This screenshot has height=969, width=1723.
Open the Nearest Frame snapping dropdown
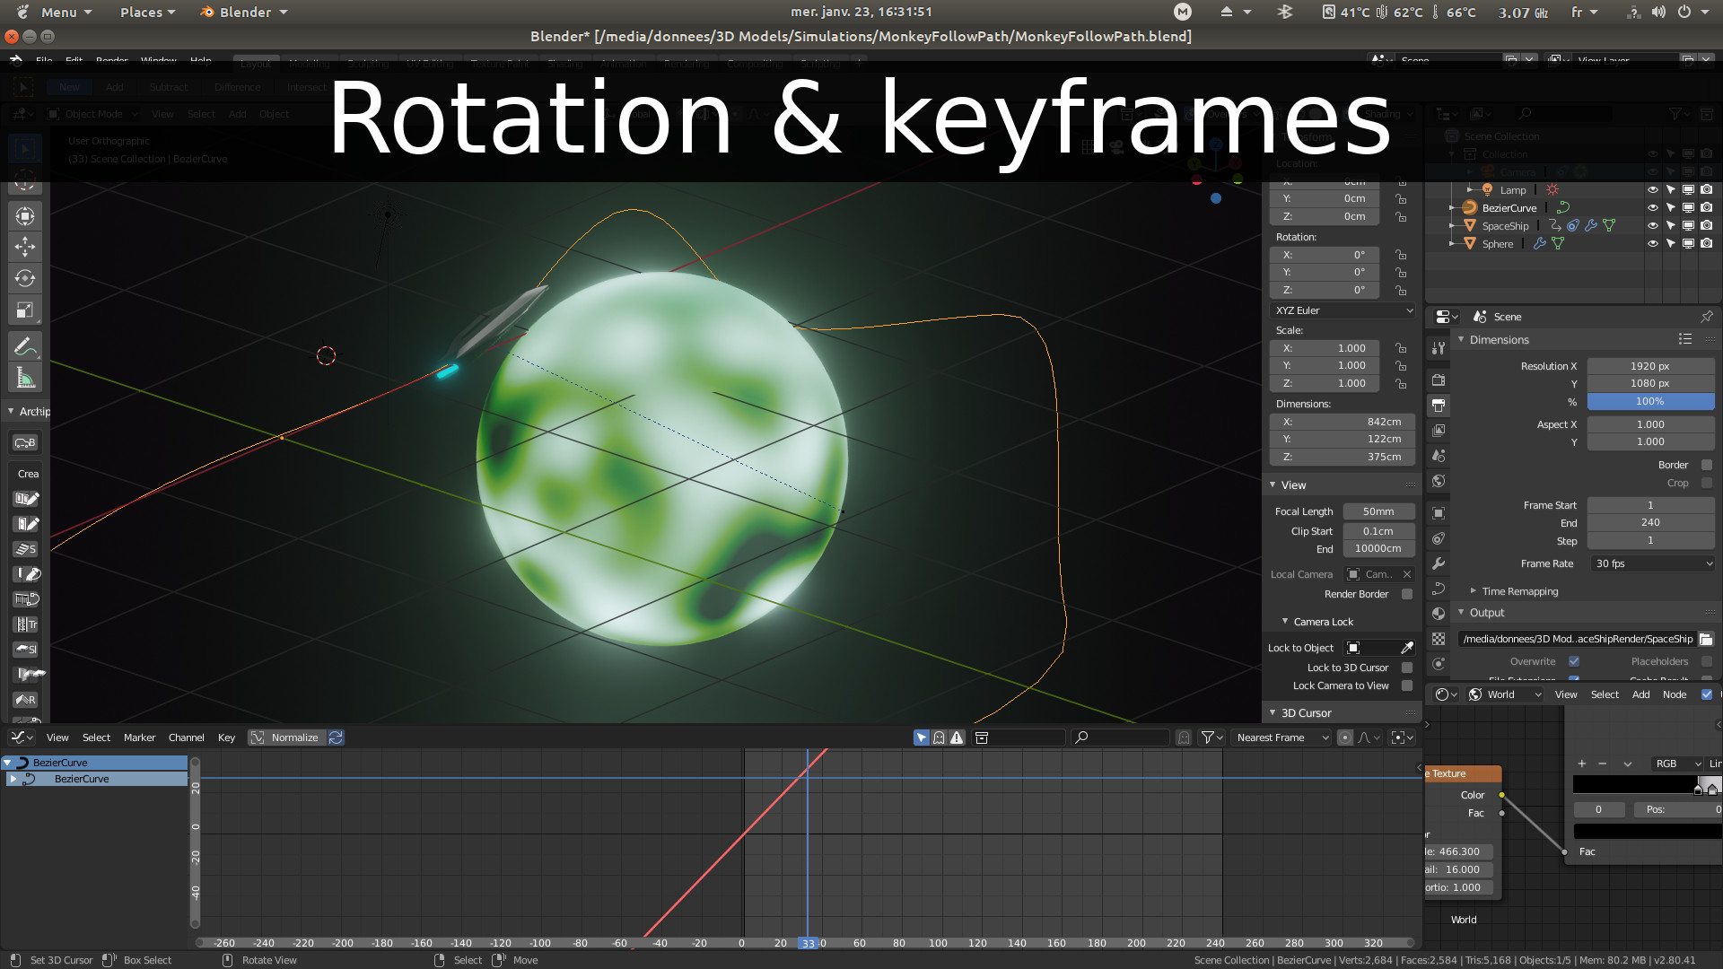1281,738
